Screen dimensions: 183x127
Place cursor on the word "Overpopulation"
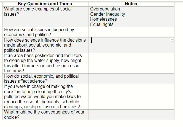point(105,9)
